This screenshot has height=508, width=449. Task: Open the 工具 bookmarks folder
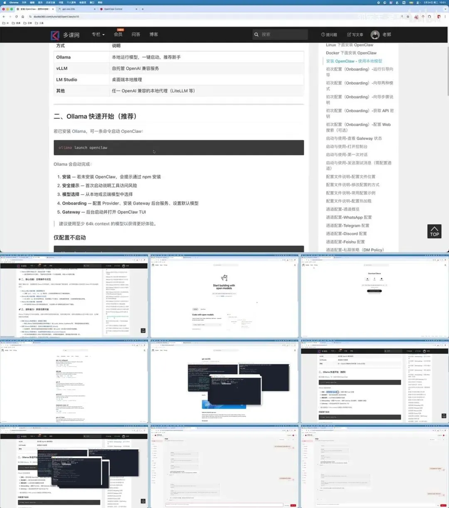tap(39, 23)
